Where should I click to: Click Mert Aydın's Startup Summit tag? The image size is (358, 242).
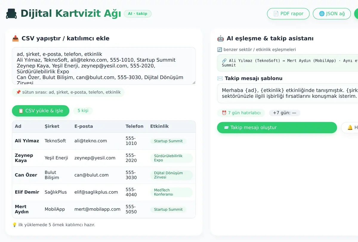point(168,209)
